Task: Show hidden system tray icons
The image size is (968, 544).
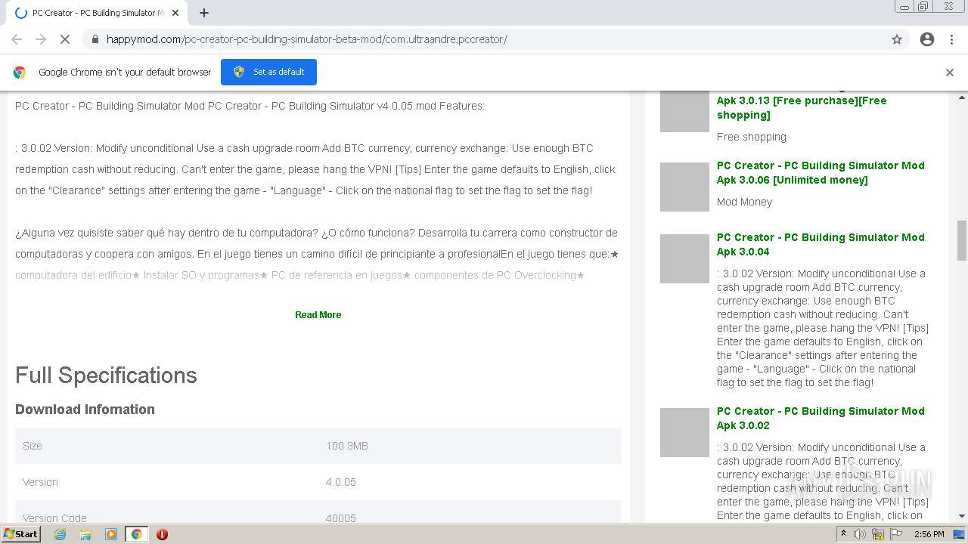Action: point(843,534)
